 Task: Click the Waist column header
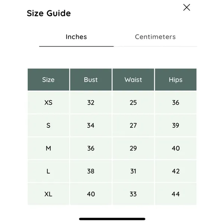(x=133, y=80)
